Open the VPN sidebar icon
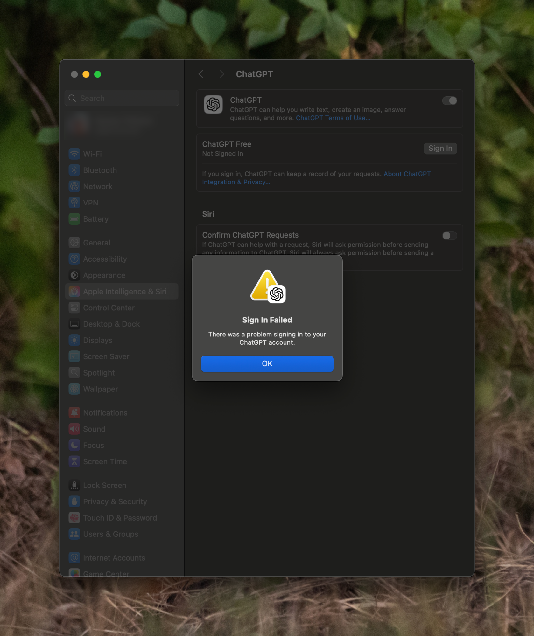 pyautogui.click(x=74, y=203)
